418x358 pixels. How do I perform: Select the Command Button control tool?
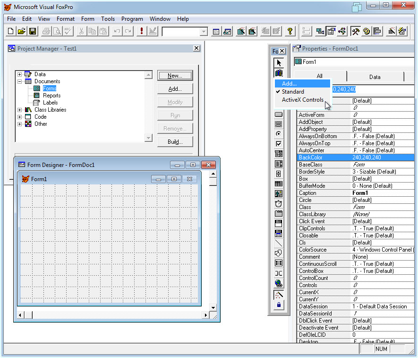[x=279, y=114]
